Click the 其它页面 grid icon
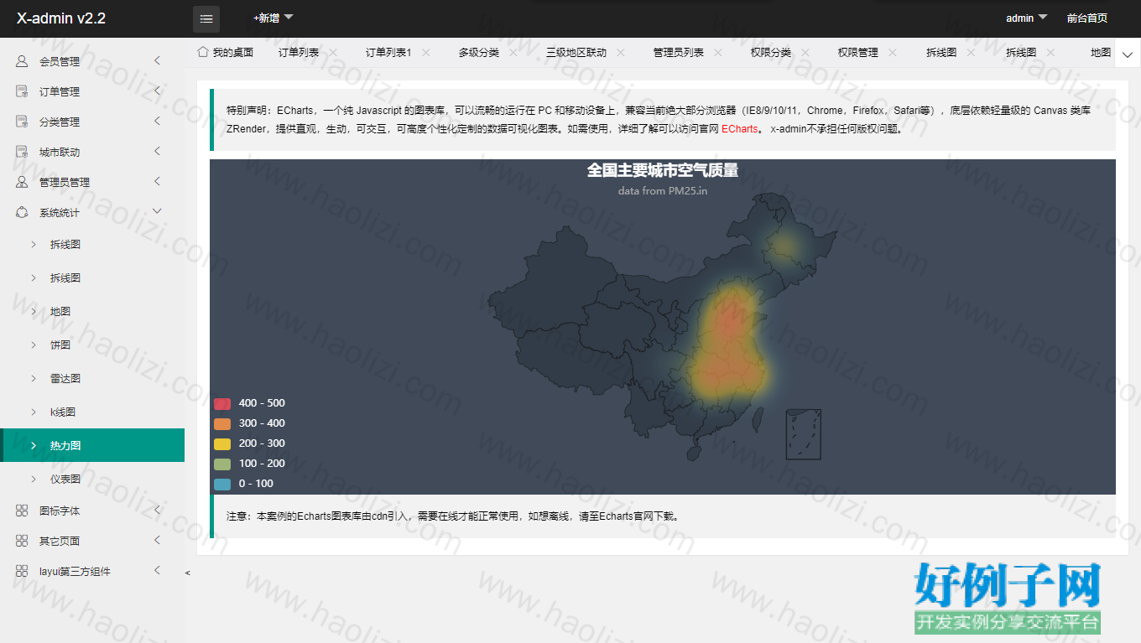This screenshot has width=1141, height=643. [22, 541]
